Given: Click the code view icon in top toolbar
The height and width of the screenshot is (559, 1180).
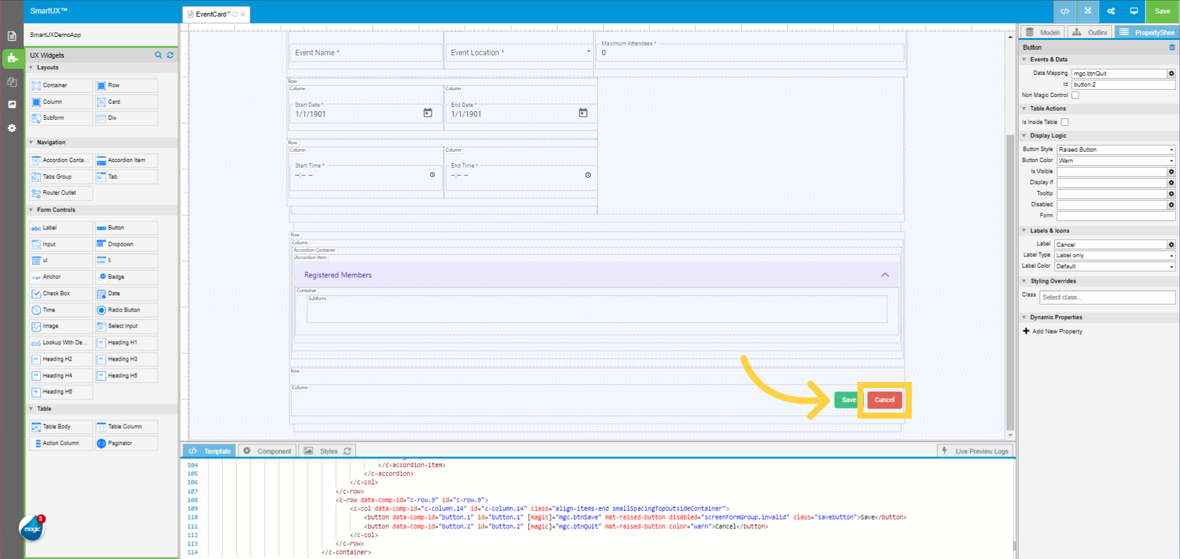Looking at the screenshot, I should (1064, 11).
